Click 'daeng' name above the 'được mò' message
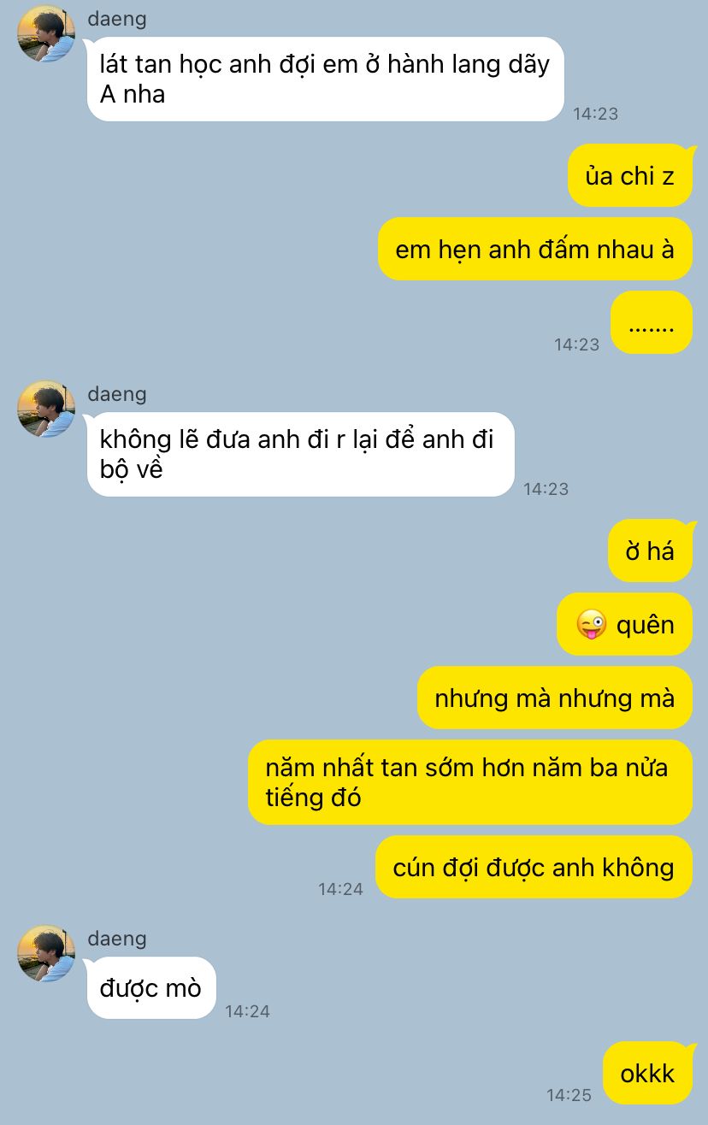This screenshot has width=708, height=1125. [117, 939]
